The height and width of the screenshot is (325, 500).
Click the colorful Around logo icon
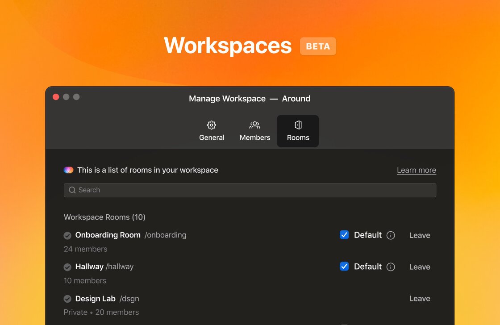click(x=69, y=170)
